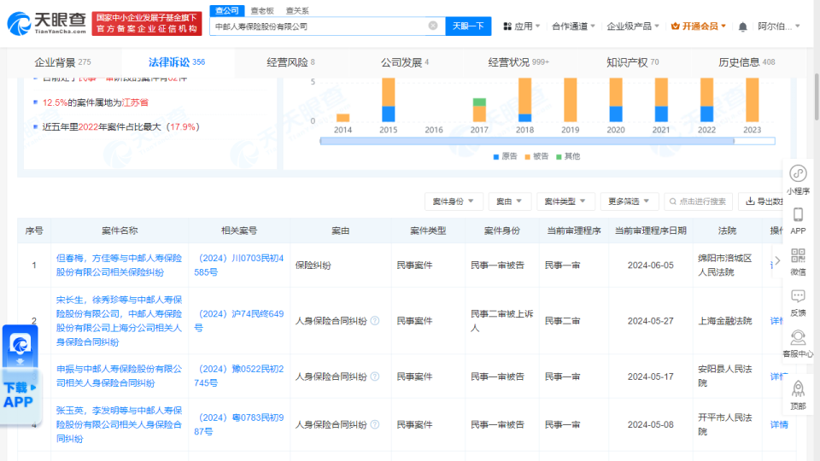Switch to the 法律诉讼 tab
820x461 pixels.
pyautogui.click(x=177, y=62)
